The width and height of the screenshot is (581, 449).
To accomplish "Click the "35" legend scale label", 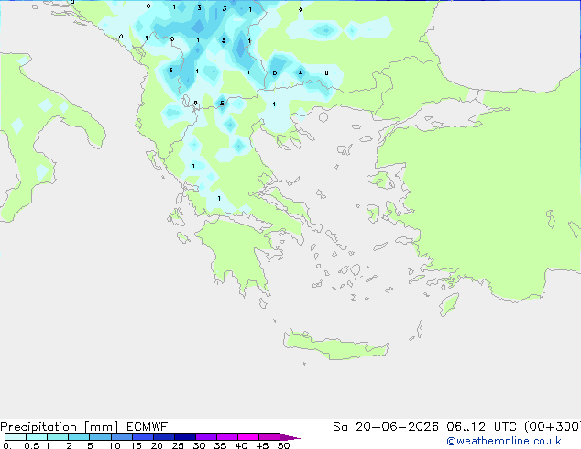I will 220,445.
